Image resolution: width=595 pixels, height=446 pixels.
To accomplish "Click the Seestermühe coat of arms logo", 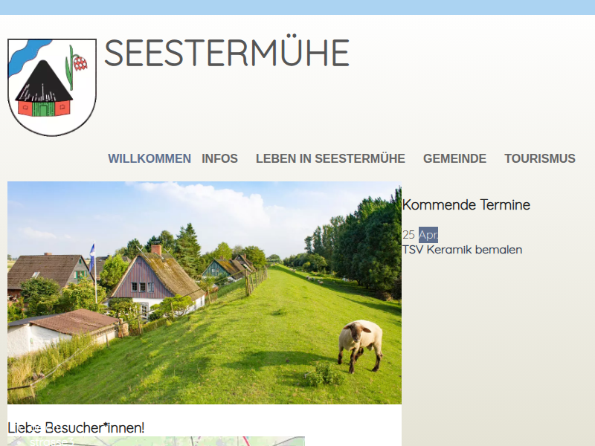I will point(52,87).
